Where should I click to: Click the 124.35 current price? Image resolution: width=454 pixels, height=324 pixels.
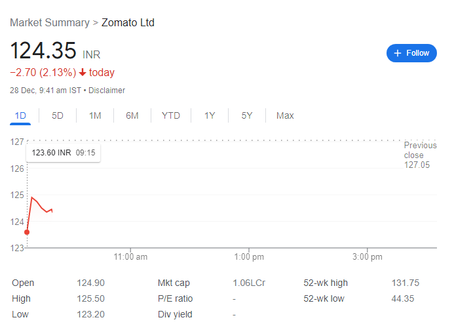point(43,51)
